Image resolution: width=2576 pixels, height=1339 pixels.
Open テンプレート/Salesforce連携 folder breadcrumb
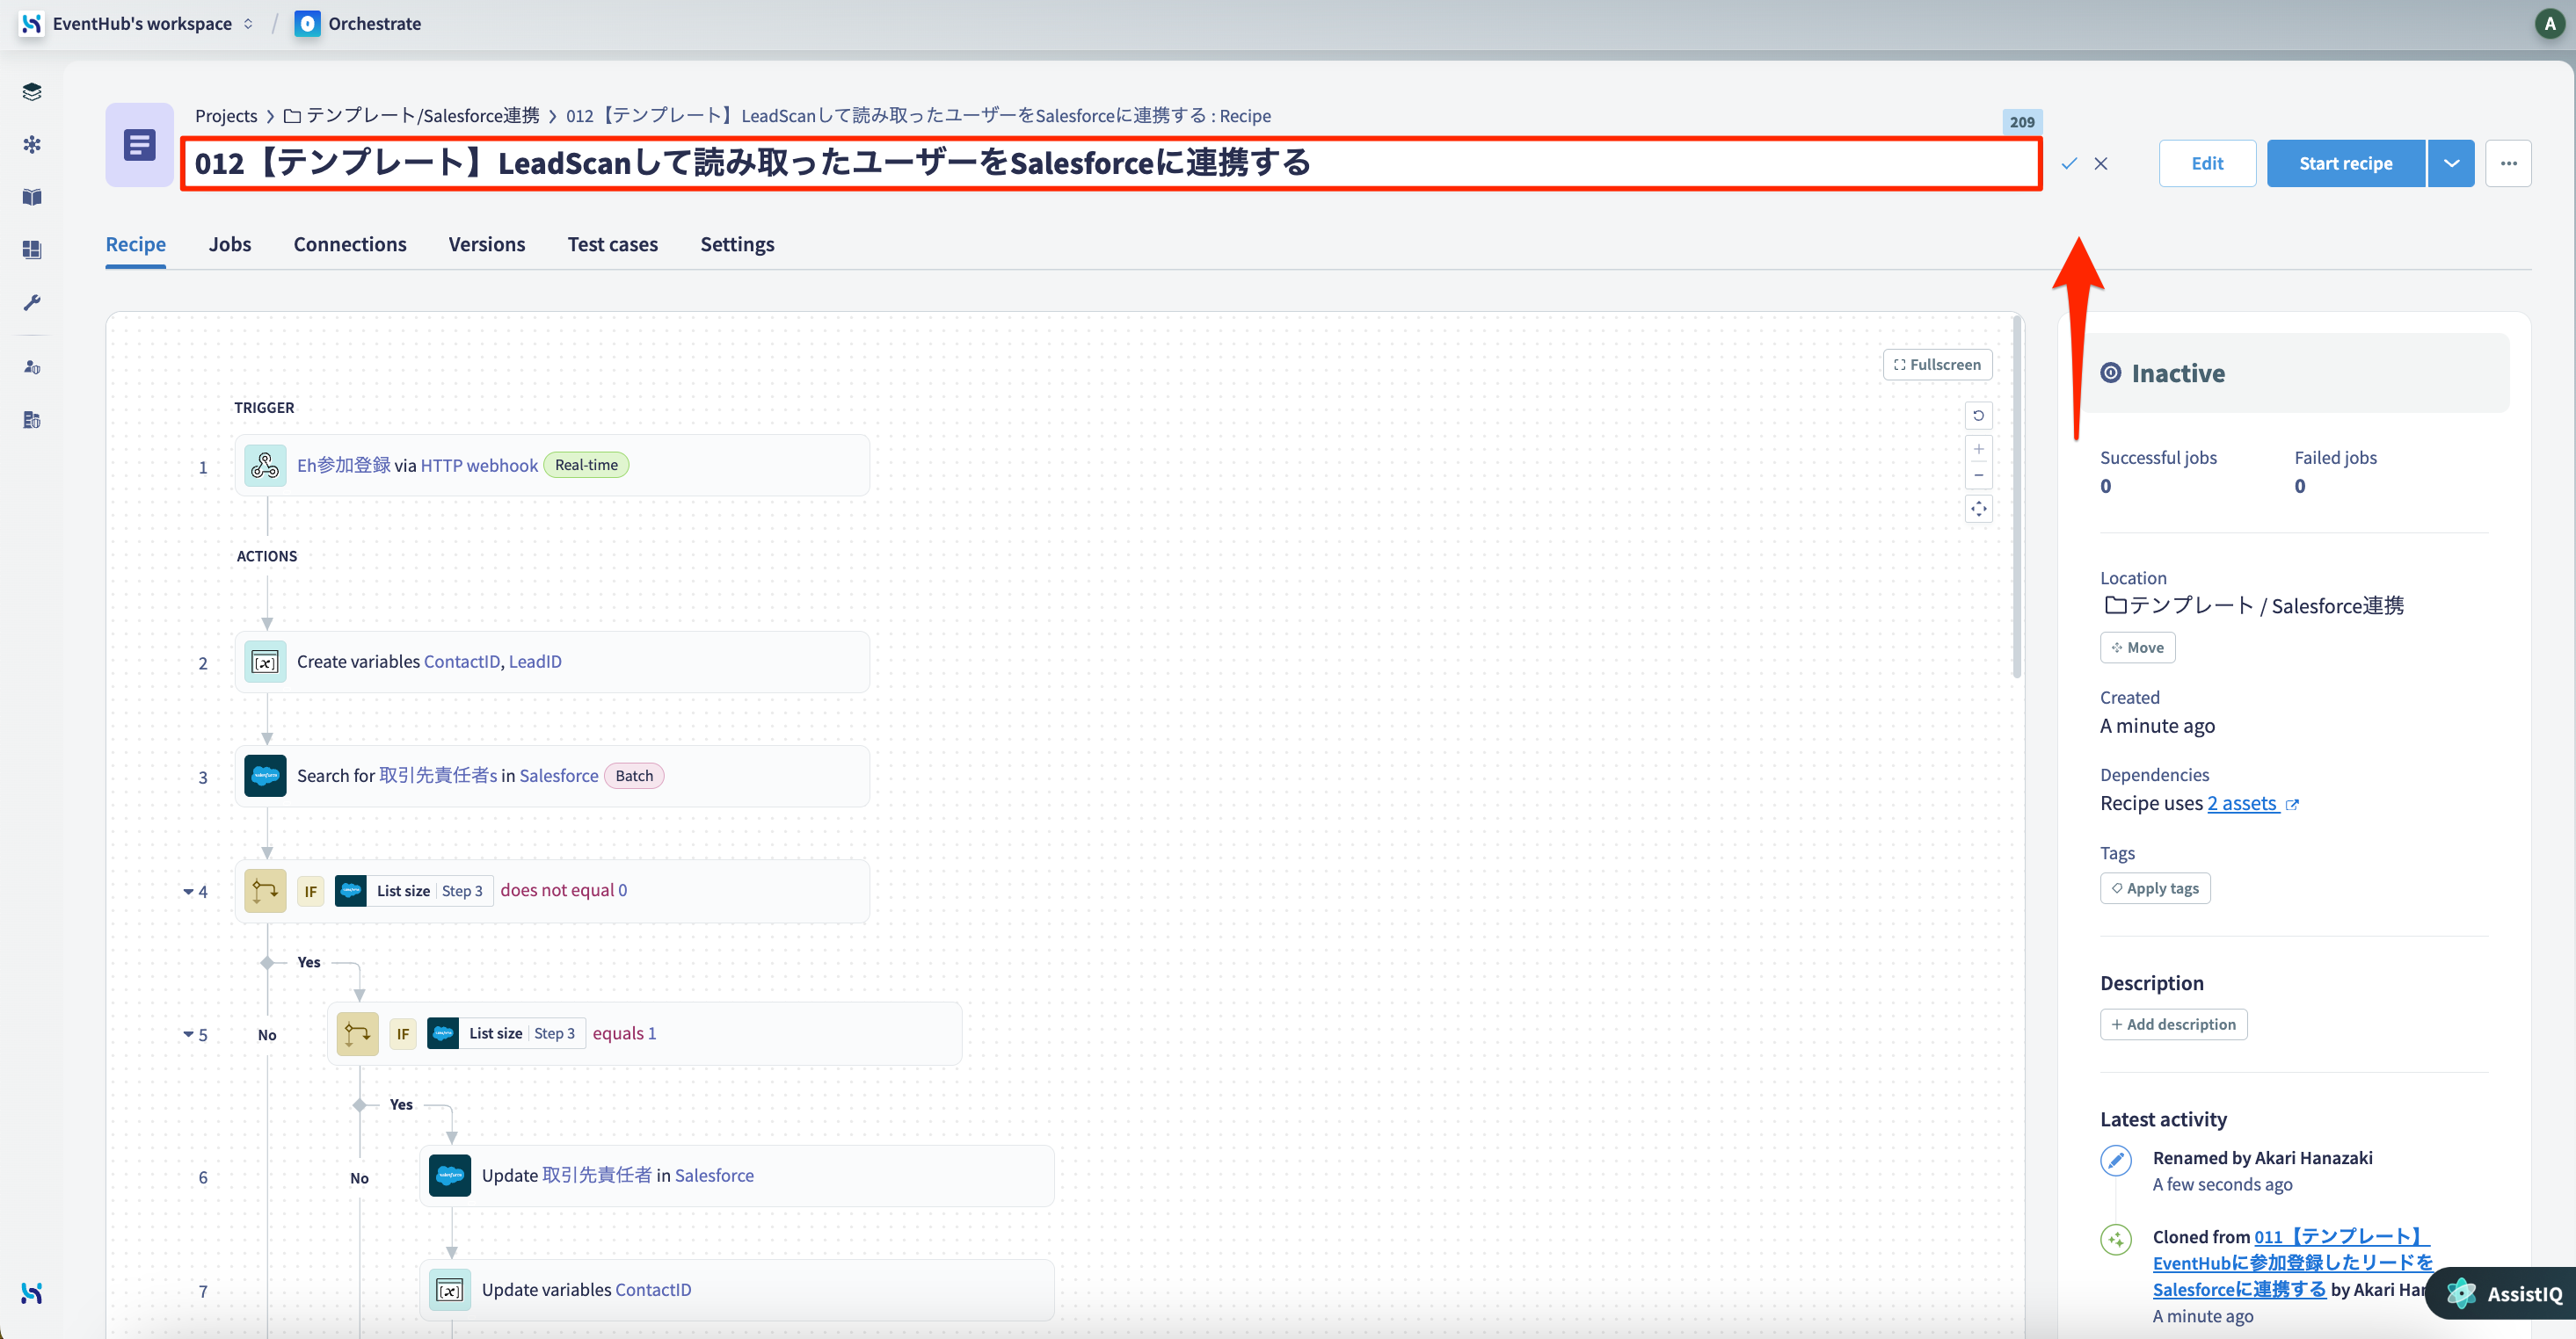[412, 116]
